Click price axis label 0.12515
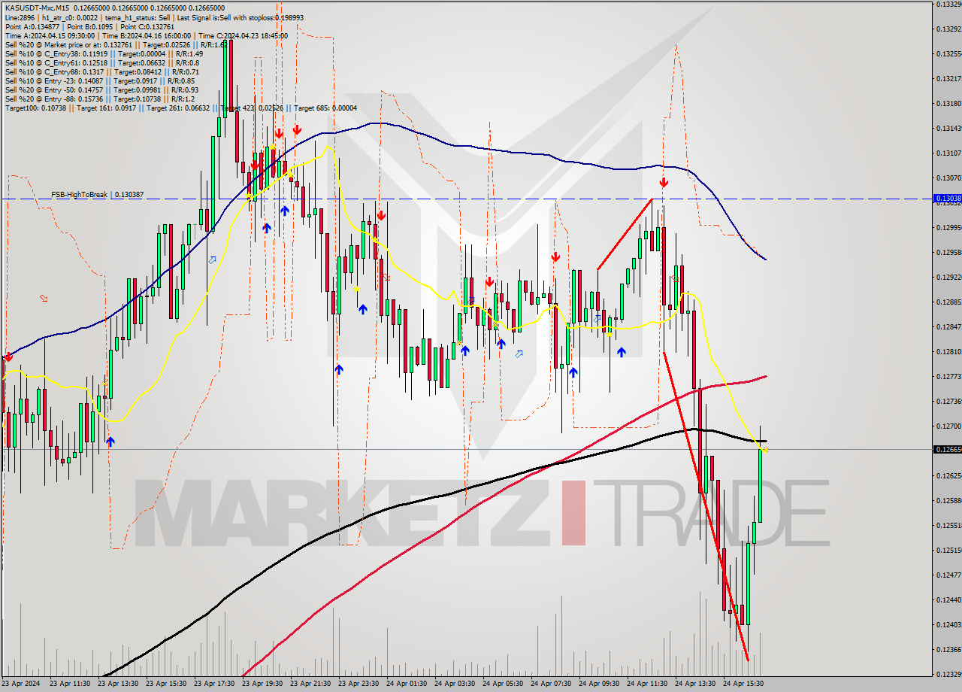Screen dimensions: 962x692 click(x=948, y=550)
